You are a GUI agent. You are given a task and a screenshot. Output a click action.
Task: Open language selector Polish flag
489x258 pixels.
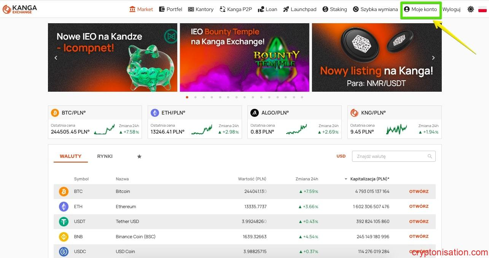[483, 9]
